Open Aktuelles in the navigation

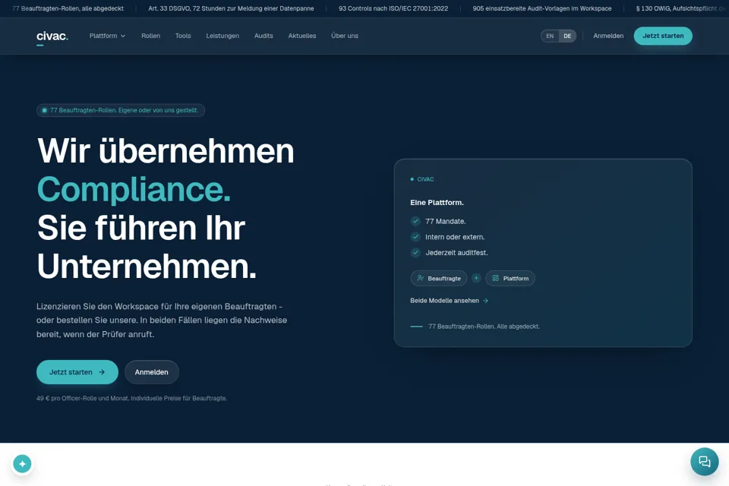pos(302,36)
